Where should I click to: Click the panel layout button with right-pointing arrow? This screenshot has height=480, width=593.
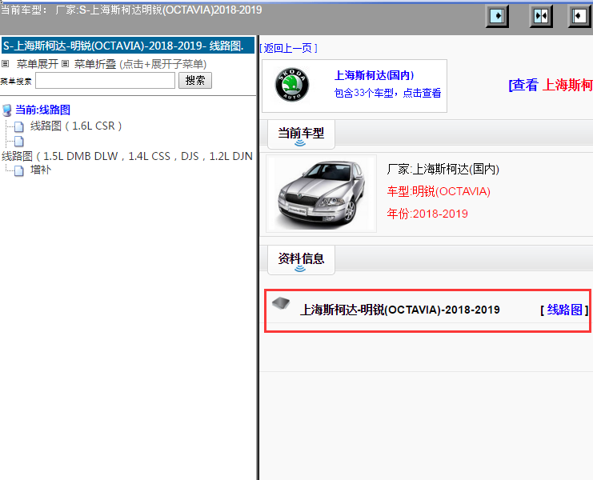pos(496,16)
